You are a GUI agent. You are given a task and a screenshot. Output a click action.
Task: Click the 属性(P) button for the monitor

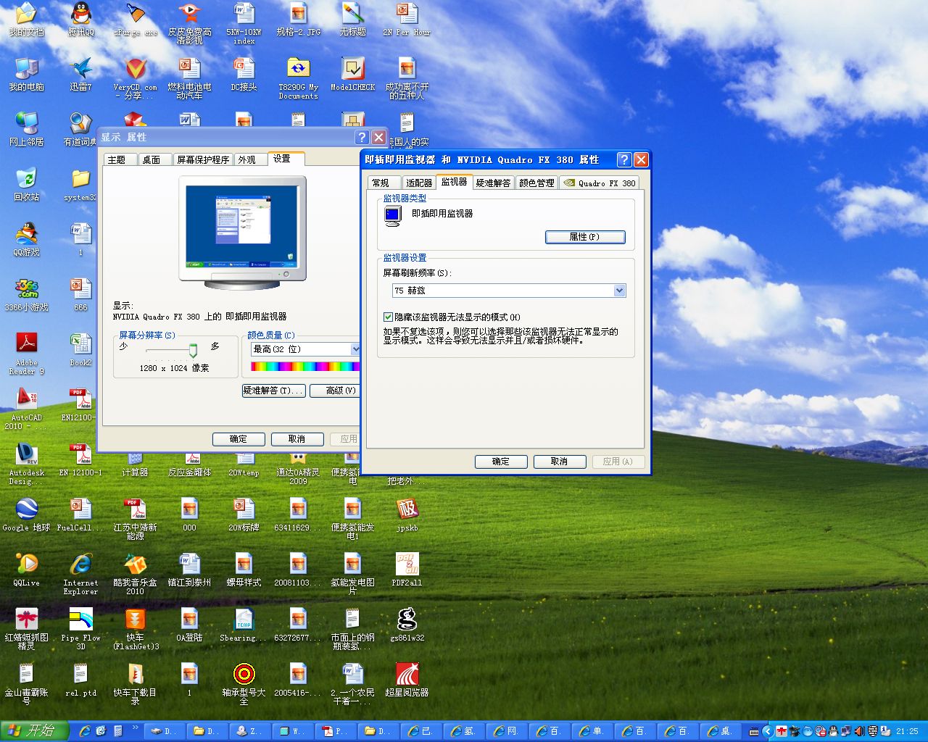coord(584,237)
